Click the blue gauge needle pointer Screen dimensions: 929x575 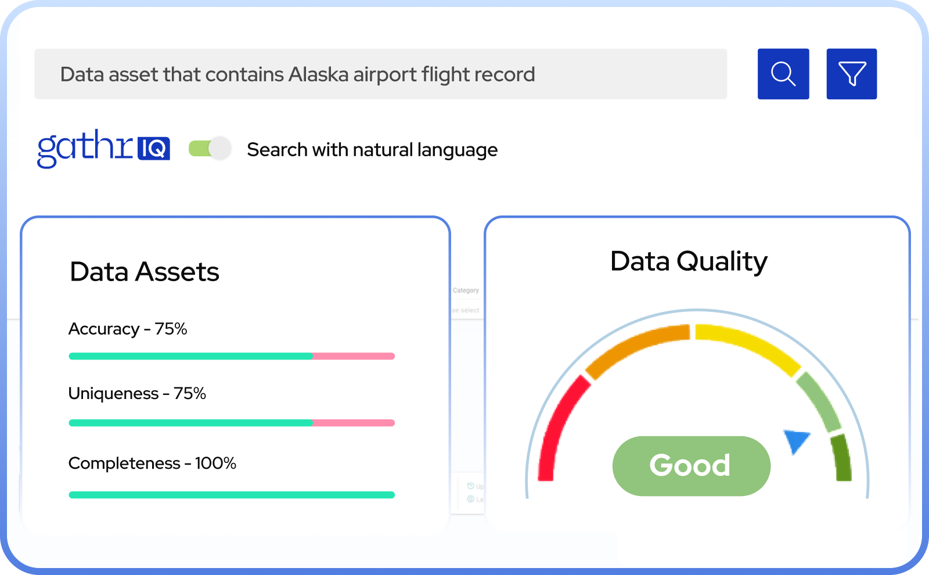[x=797, y=441]
